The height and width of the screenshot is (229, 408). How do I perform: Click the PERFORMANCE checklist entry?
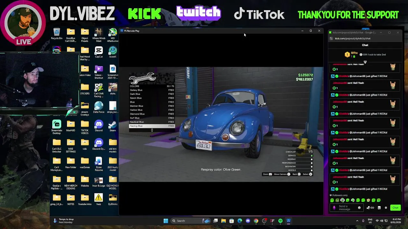pos(297,163)
